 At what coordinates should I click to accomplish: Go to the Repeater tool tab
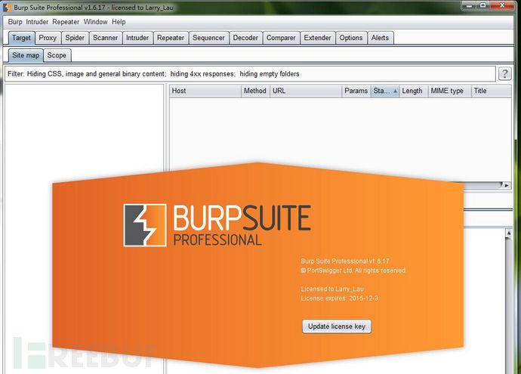171,38
